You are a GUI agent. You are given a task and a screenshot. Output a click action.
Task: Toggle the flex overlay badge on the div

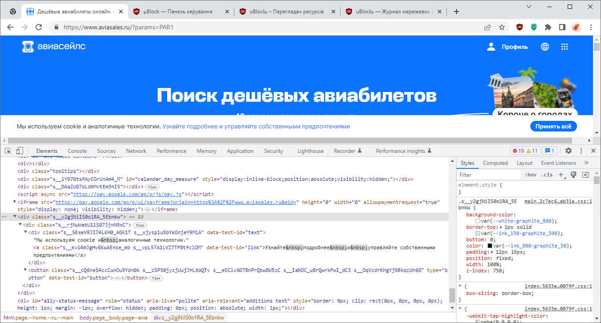[152, 187]
